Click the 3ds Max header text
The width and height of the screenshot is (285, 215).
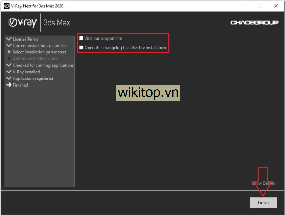point(57,23)
